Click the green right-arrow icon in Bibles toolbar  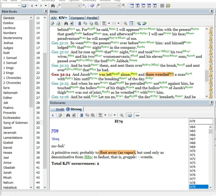coord(145,23)
